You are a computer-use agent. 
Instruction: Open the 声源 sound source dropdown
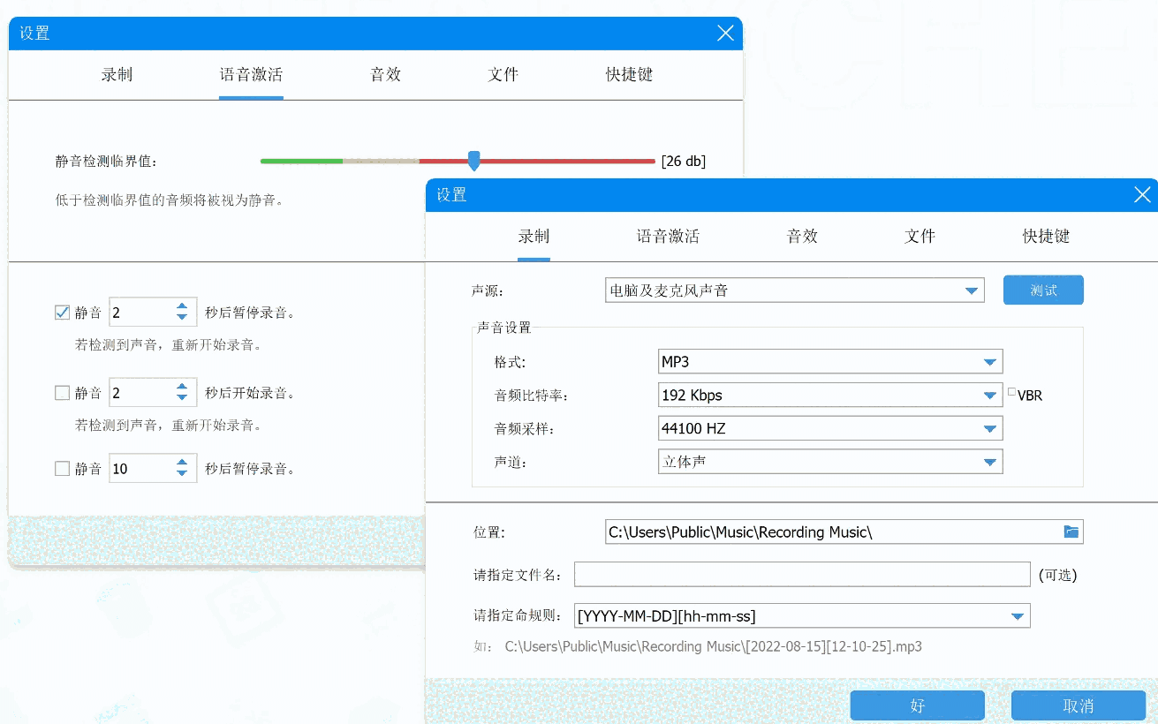[973, 290]
